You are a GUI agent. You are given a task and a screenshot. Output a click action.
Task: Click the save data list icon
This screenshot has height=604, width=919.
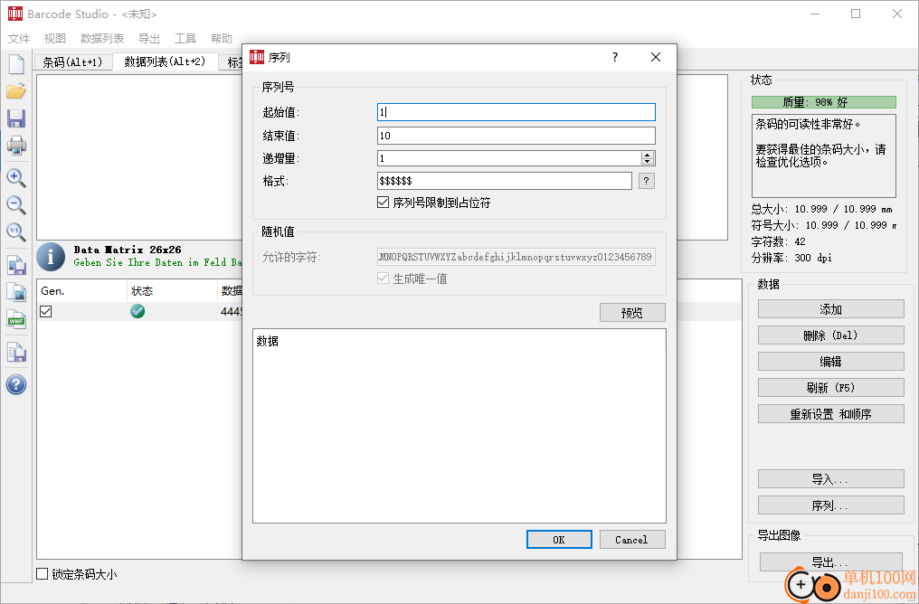tap(15, 352)
